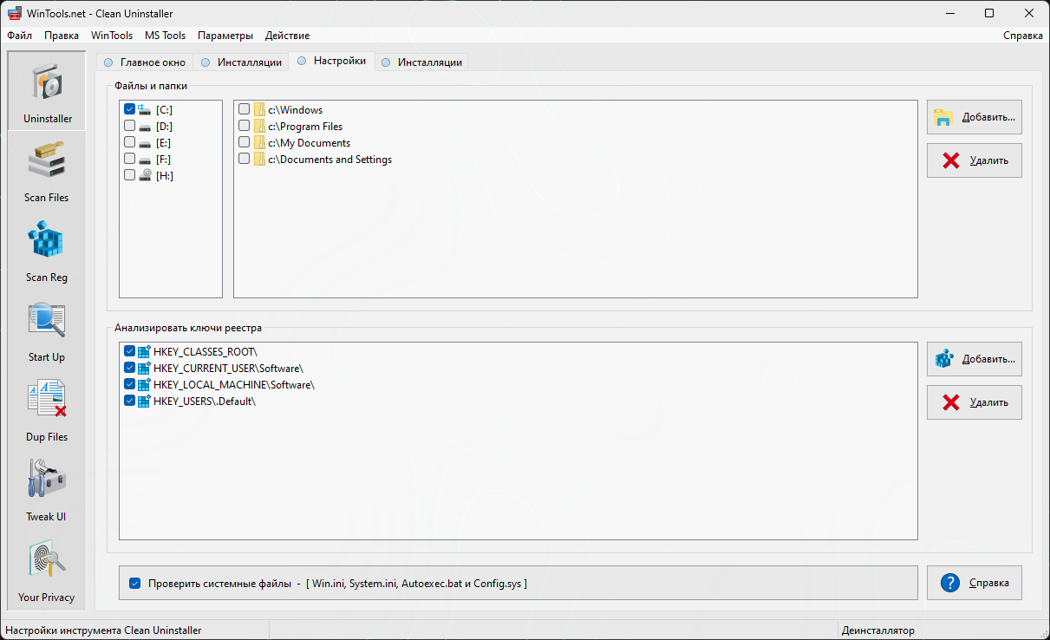The width and height of the screenshot is (1050, 640).
Task: Uncheck HKEY_LOCAL_MACHINE\Software\ checkbox
Action: pos(129,385)
